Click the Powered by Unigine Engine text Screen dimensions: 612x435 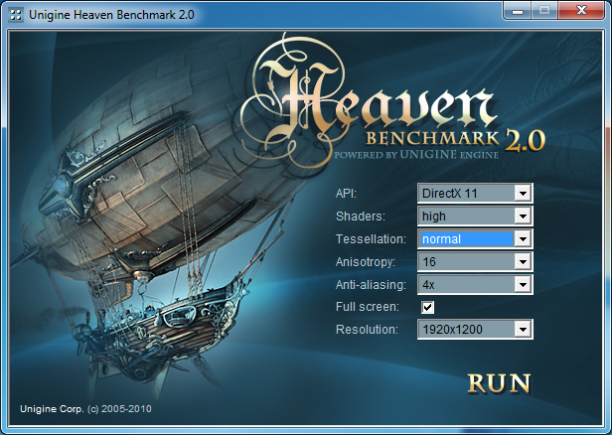[416, 155]
